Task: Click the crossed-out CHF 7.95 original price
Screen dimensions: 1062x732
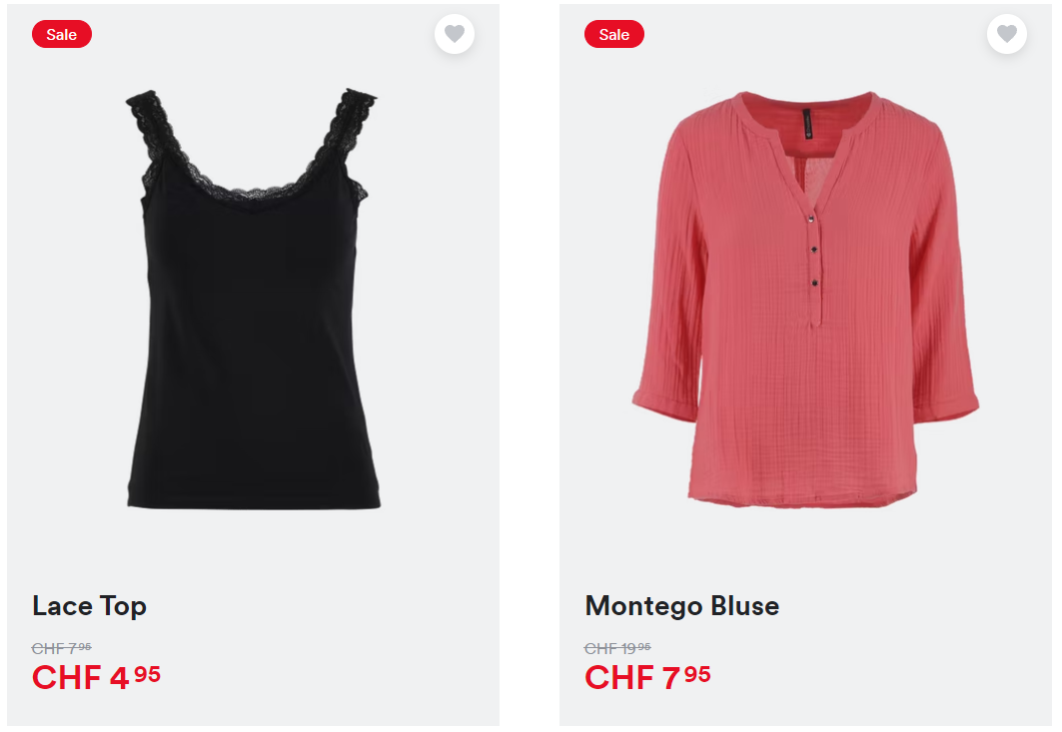Action: [x=62, y=648]
